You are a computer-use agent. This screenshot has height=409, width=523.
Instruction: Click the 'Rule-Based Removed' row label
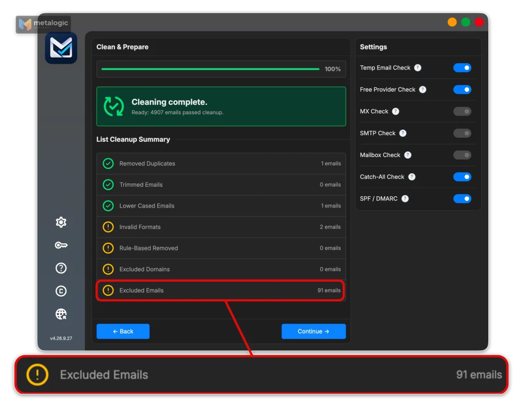pyautogui.click(x=149, y=248)
